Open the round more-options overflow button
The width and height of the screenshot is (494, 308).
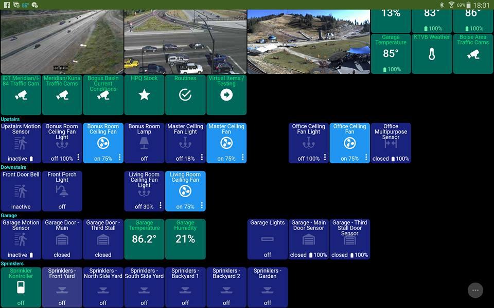[475, 290]
